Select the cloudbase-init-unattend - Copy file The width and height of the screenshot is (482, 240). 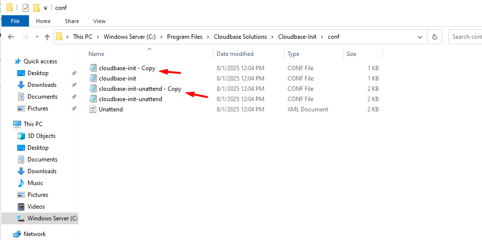(x=140, y=89)
